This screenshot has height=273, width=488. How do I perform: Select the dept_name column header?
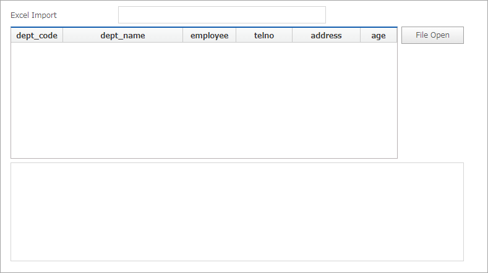coord(122,36)
